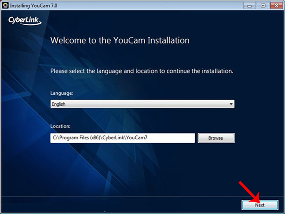Viewport: 285px width, 214px height.
Task: Select the Welcome to the YouCam Installation heading
Action: 120,40
